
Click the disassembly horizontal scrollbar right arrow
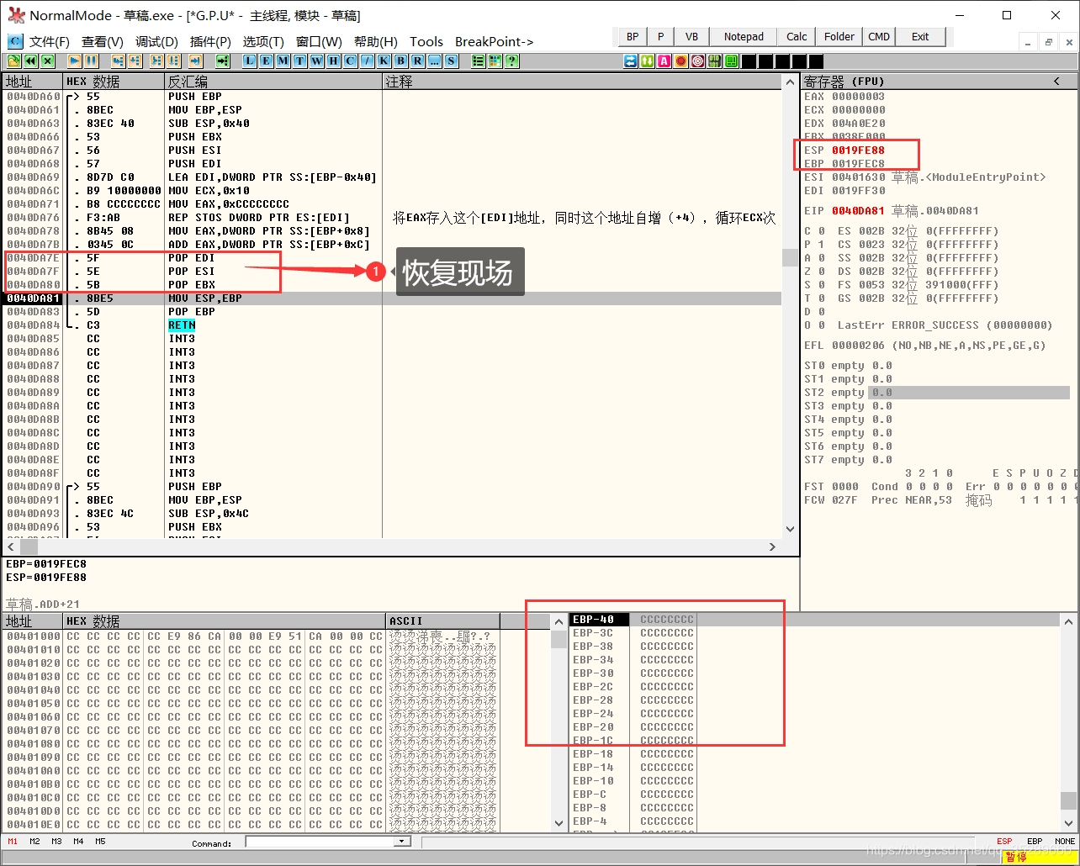[772, 547]
